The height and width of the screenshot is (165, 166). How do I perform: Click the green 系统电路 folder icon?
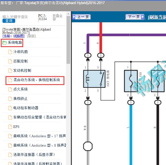point(4,43)
